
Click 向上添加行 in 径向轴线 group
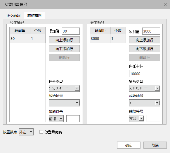point(64,40)
